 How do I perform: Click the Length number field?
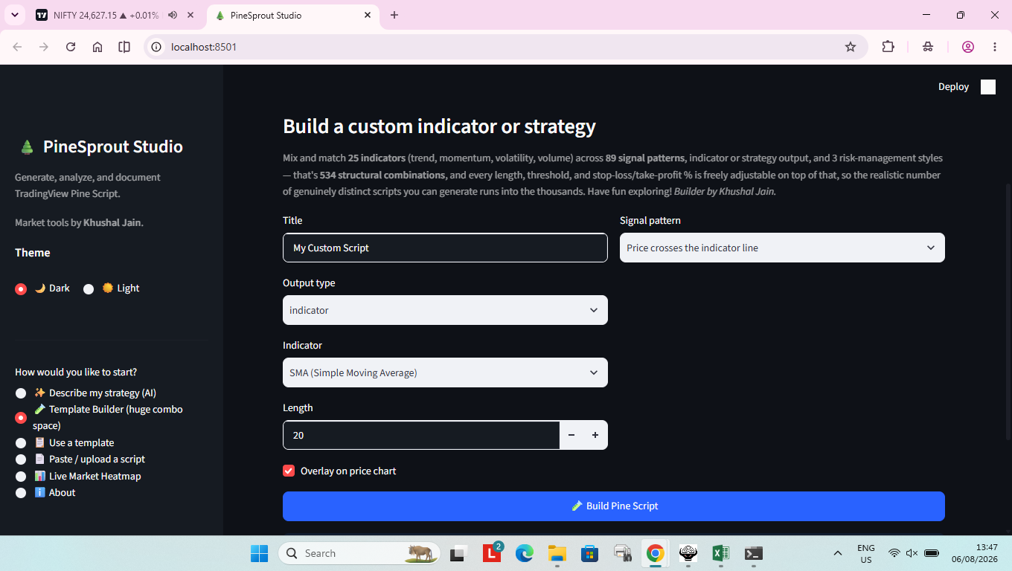coord(421,435)
